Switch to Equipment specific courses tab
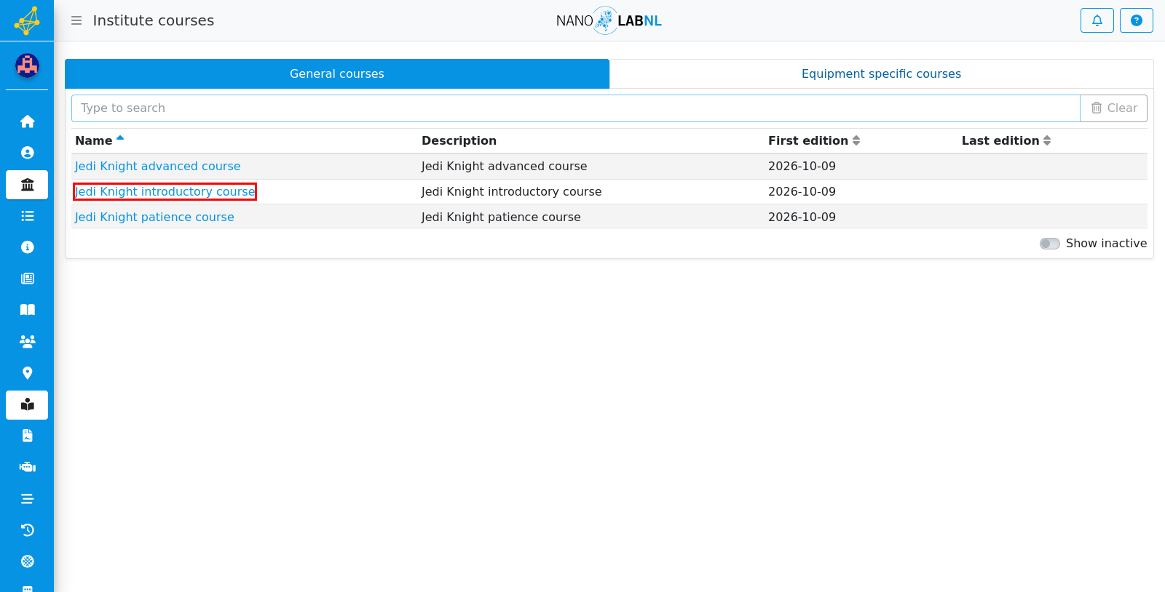Screen dimensions: 1165x592 [881, 73]
